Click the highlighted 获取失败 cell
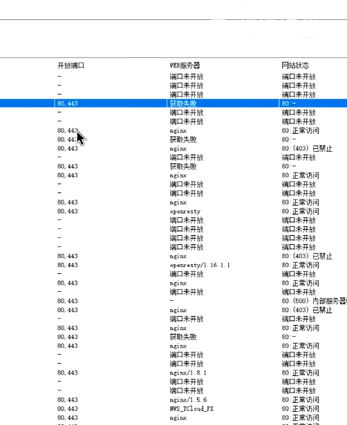The image size is (347, 425). click(x=183, y=103)
